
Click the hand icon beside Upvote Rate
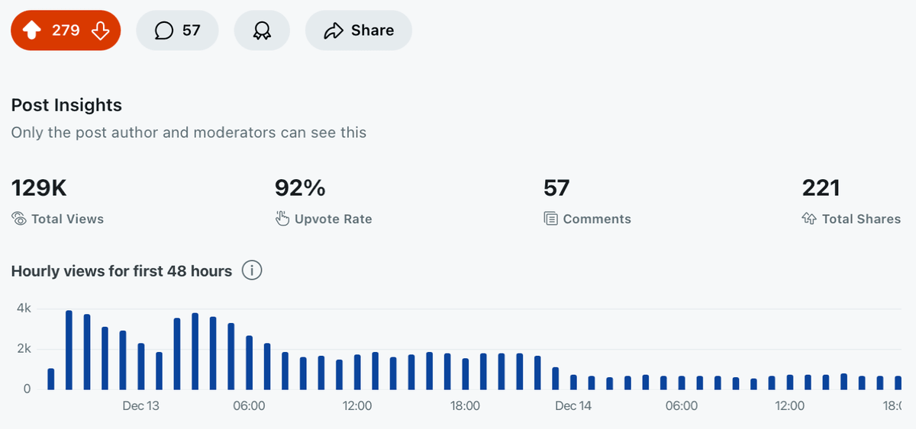pos(282,219)
